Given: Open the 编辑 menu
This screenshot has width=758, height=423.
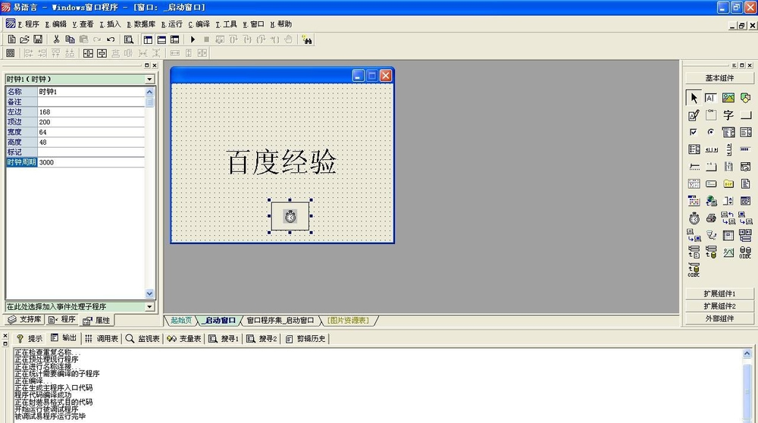Looking at the screenshot, I should [55, 24].
